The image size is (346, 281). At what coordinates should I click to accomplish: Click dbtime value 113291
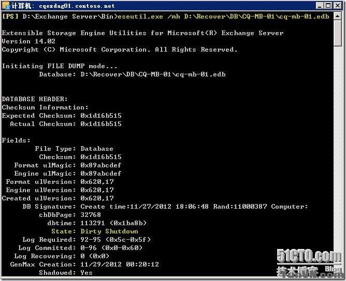[x=93, y=223]
